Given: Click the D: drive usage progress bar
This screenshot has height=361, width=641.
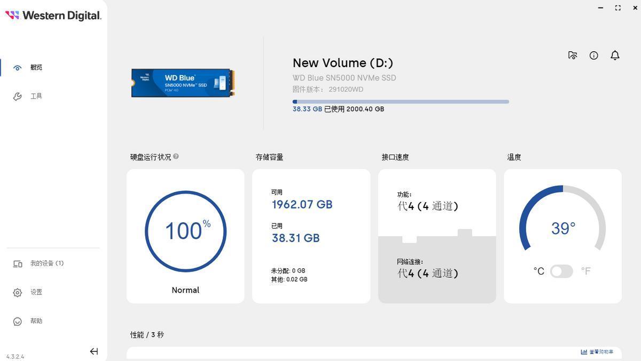Looking at the screenshot, I should [401, 102].
